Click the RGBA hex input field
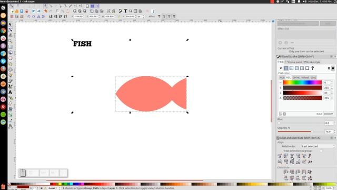Viewport: 337px width, 190px height. click(x=328, y=114)
